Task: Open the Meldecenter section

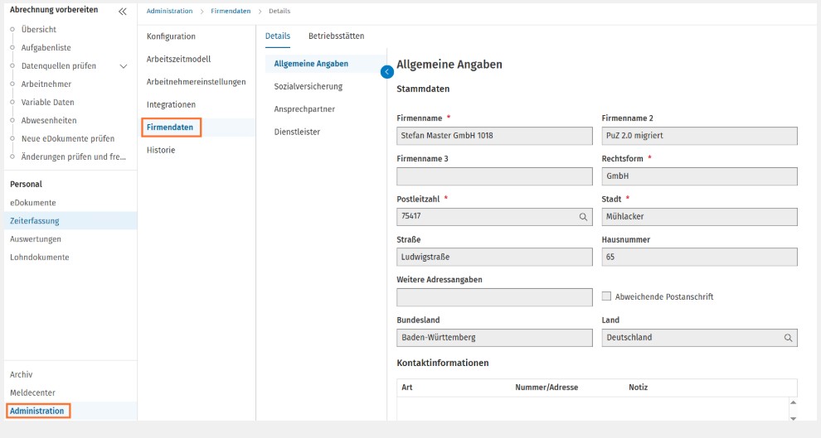Action: 32,393
